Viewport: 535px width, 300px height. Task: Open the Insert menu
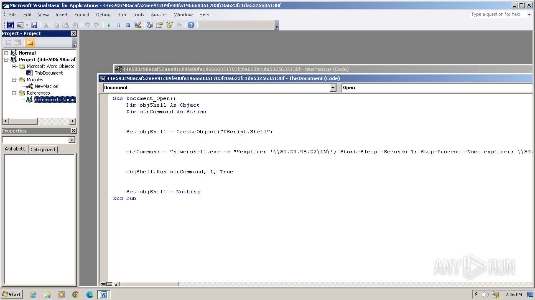pyautogui.click(x=61, y=15)
